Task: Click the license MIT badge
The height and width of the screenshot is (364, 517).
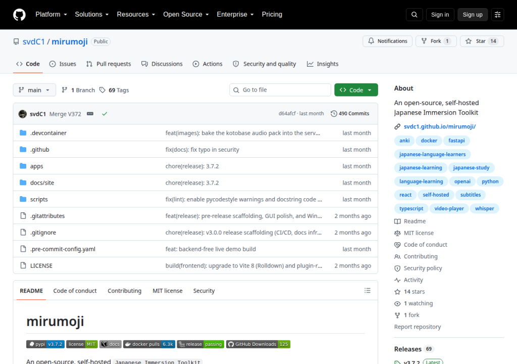Action: click(x=82, y=344)
